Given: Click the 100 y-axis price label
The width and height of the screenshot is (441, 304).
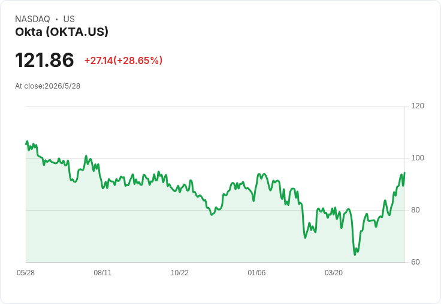Looking at the screenshot, I should (x=418, y=158).
